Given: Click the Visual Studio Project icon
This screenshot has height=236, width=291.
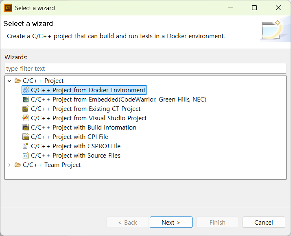Looking at the screenshot, I should point(26,118).
